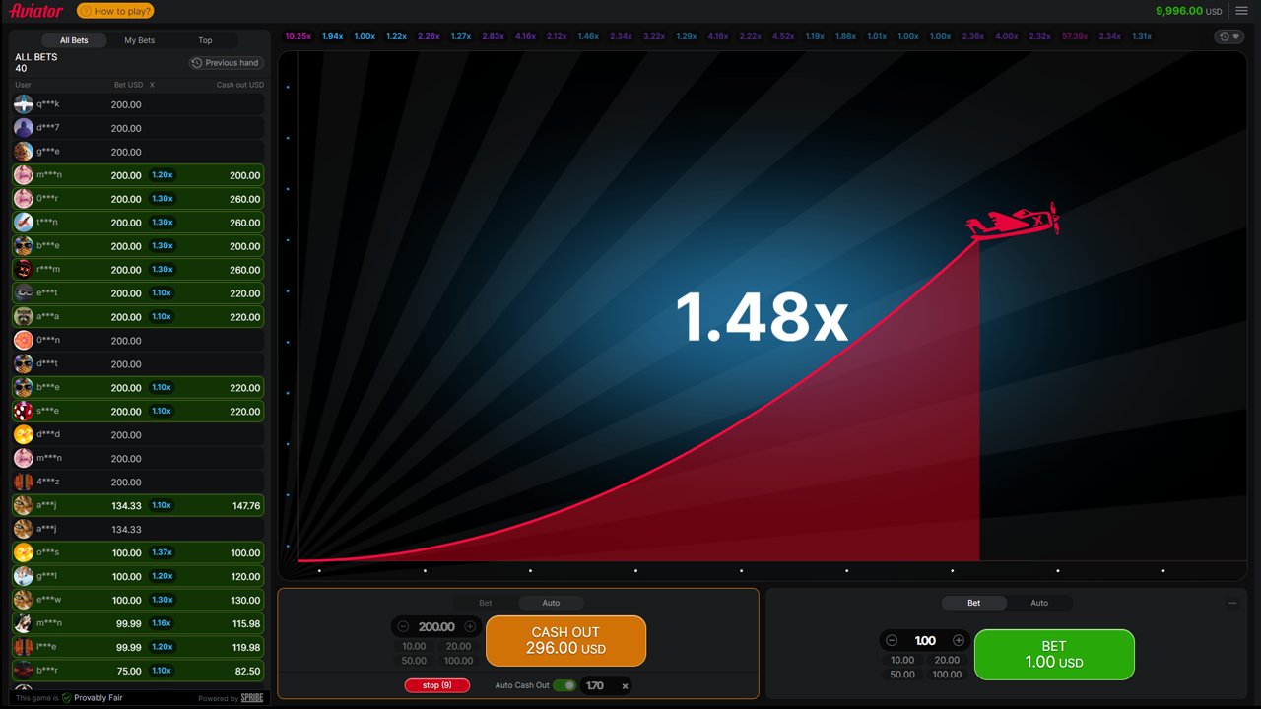Click avatar of user r***m

(24, 270)
